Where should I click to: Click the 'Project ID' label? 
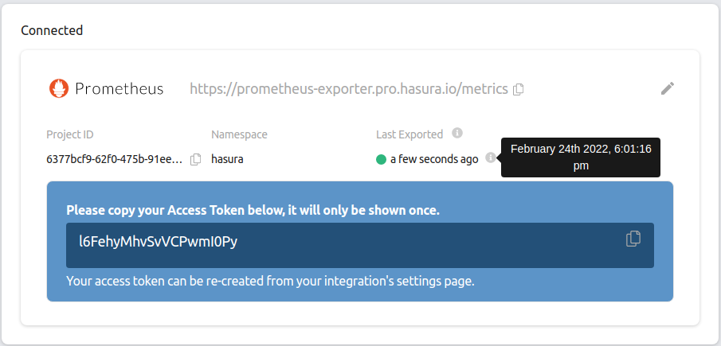[70, 134]
